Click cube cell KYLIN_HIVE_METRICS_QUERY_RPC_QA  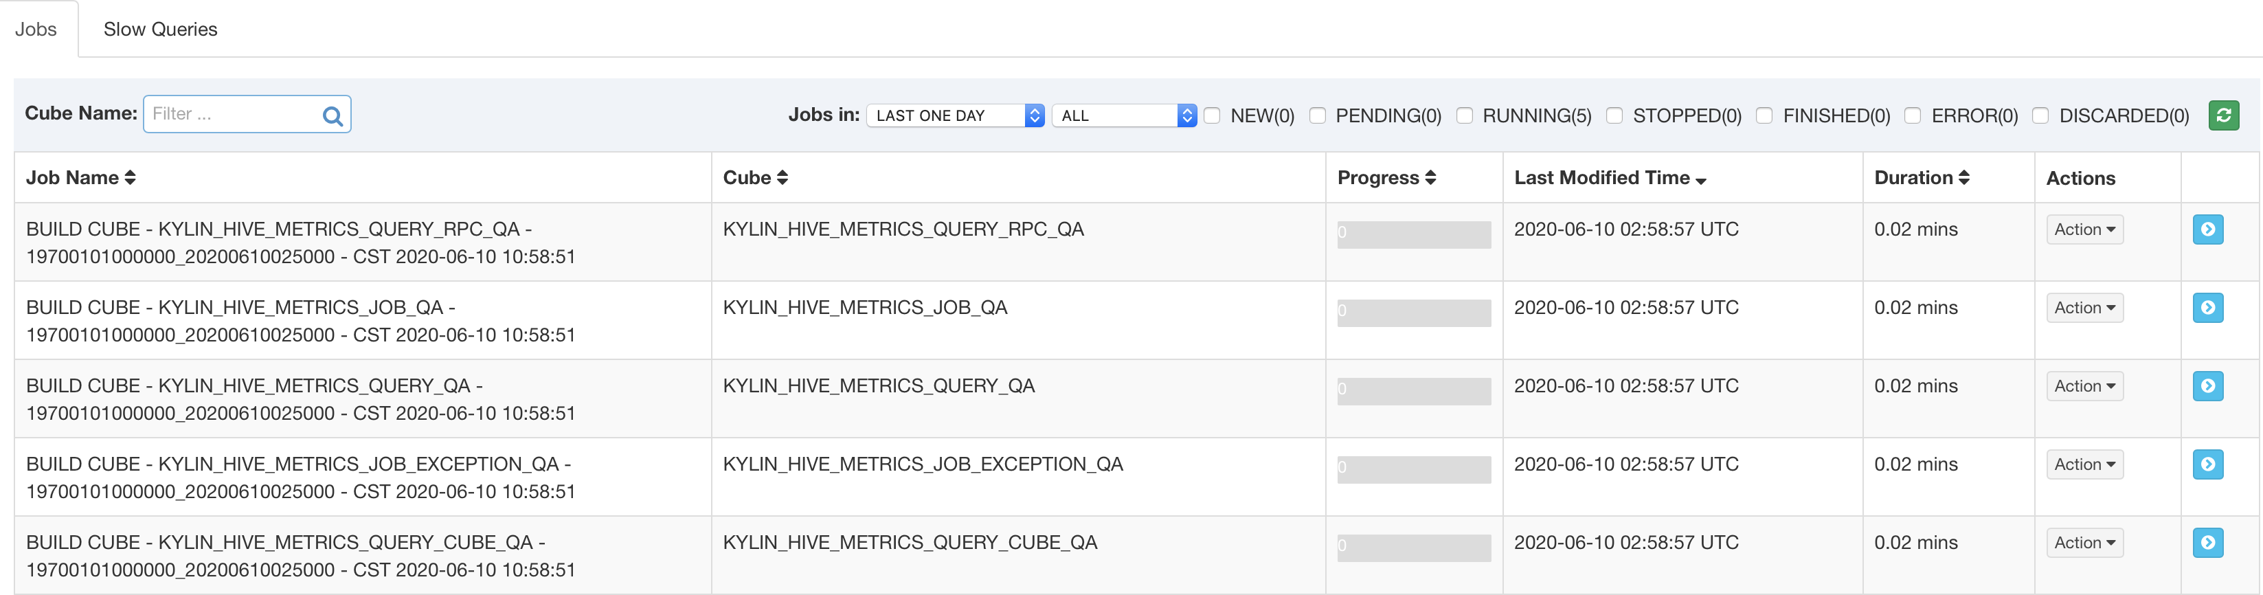click(x=903, y=229)
